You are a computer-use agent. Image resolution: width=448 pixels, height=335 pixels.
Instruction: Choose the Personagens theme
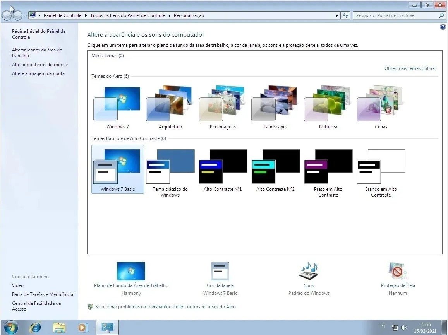tap(223, 107)
